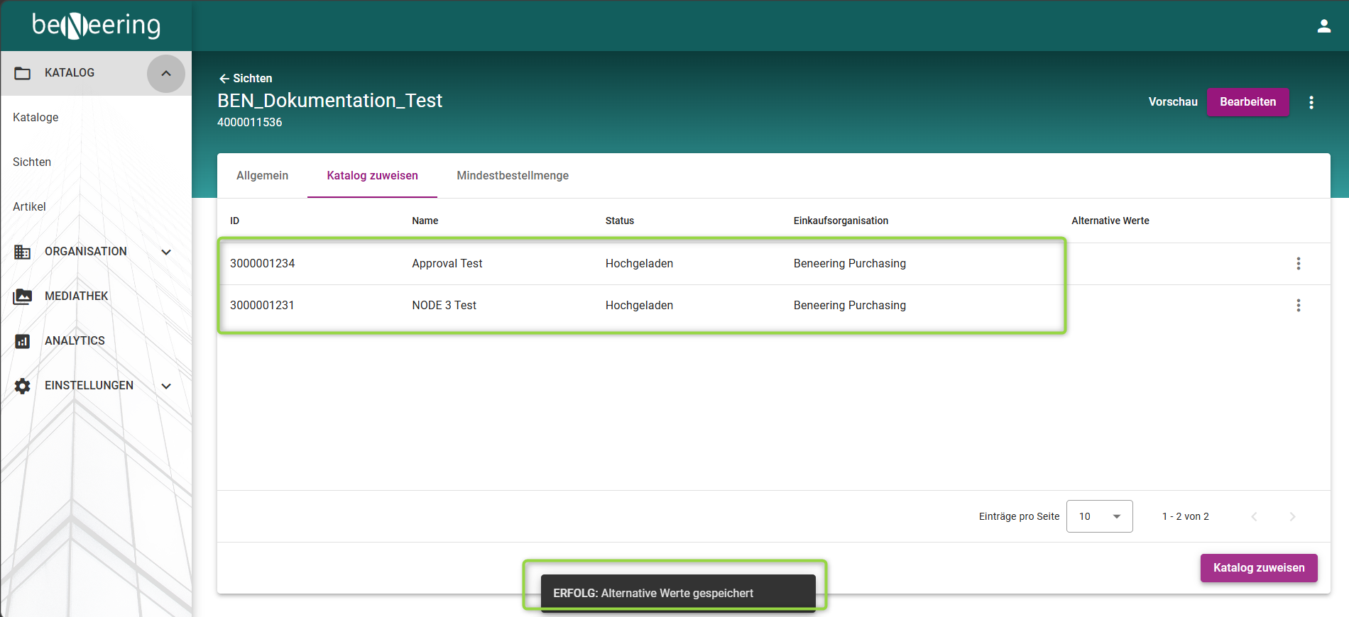Image resolution: width=1349 pixels, height=617 pixels.
Task: Click the success message about Alternative Werte
Action: pyautogui.click(x=678, y=593)
